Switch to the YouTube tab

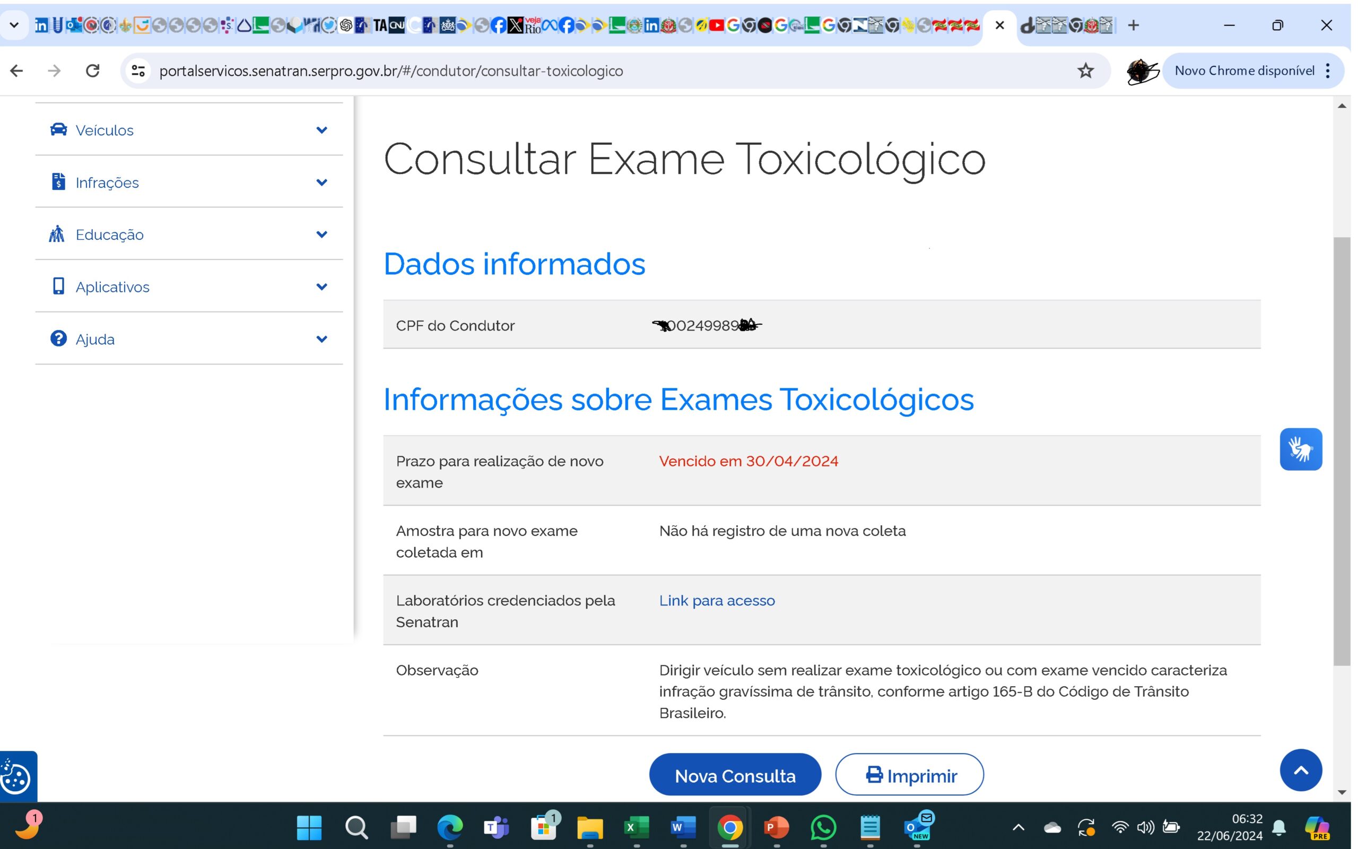coord(717,25)
